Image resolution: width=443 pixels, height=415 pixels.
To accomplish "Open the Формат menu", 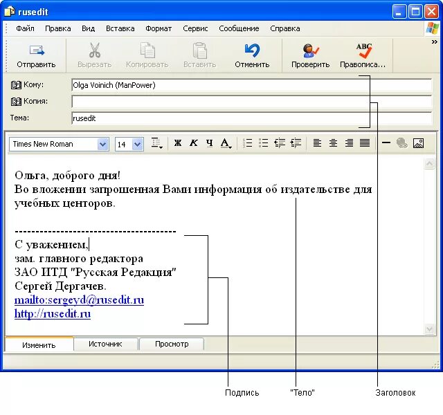I will point(159,28).
